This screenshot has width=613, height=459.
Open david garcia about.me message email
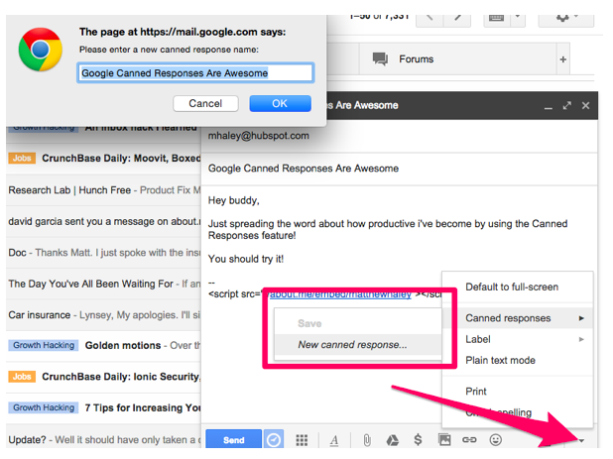pyautogui.click(x=103, y=221)
